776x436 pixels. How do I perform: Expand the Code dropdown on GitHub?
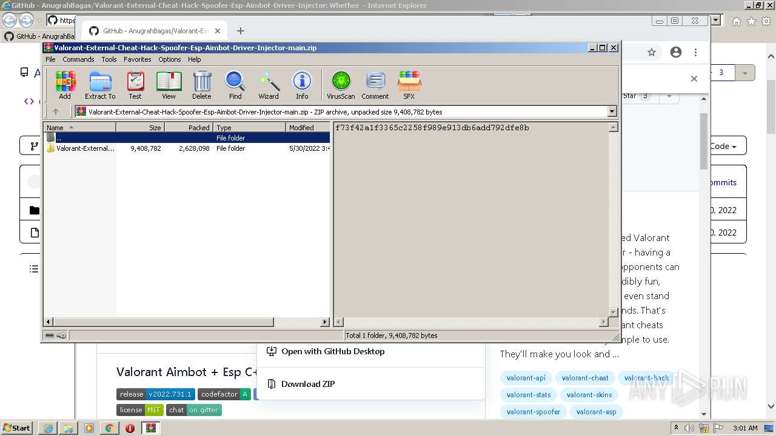(x=723, y=146)
